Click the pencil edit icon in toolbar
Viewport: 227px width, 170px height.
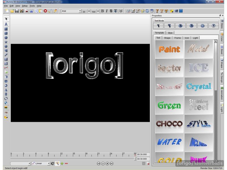click(x=55, y=11)
